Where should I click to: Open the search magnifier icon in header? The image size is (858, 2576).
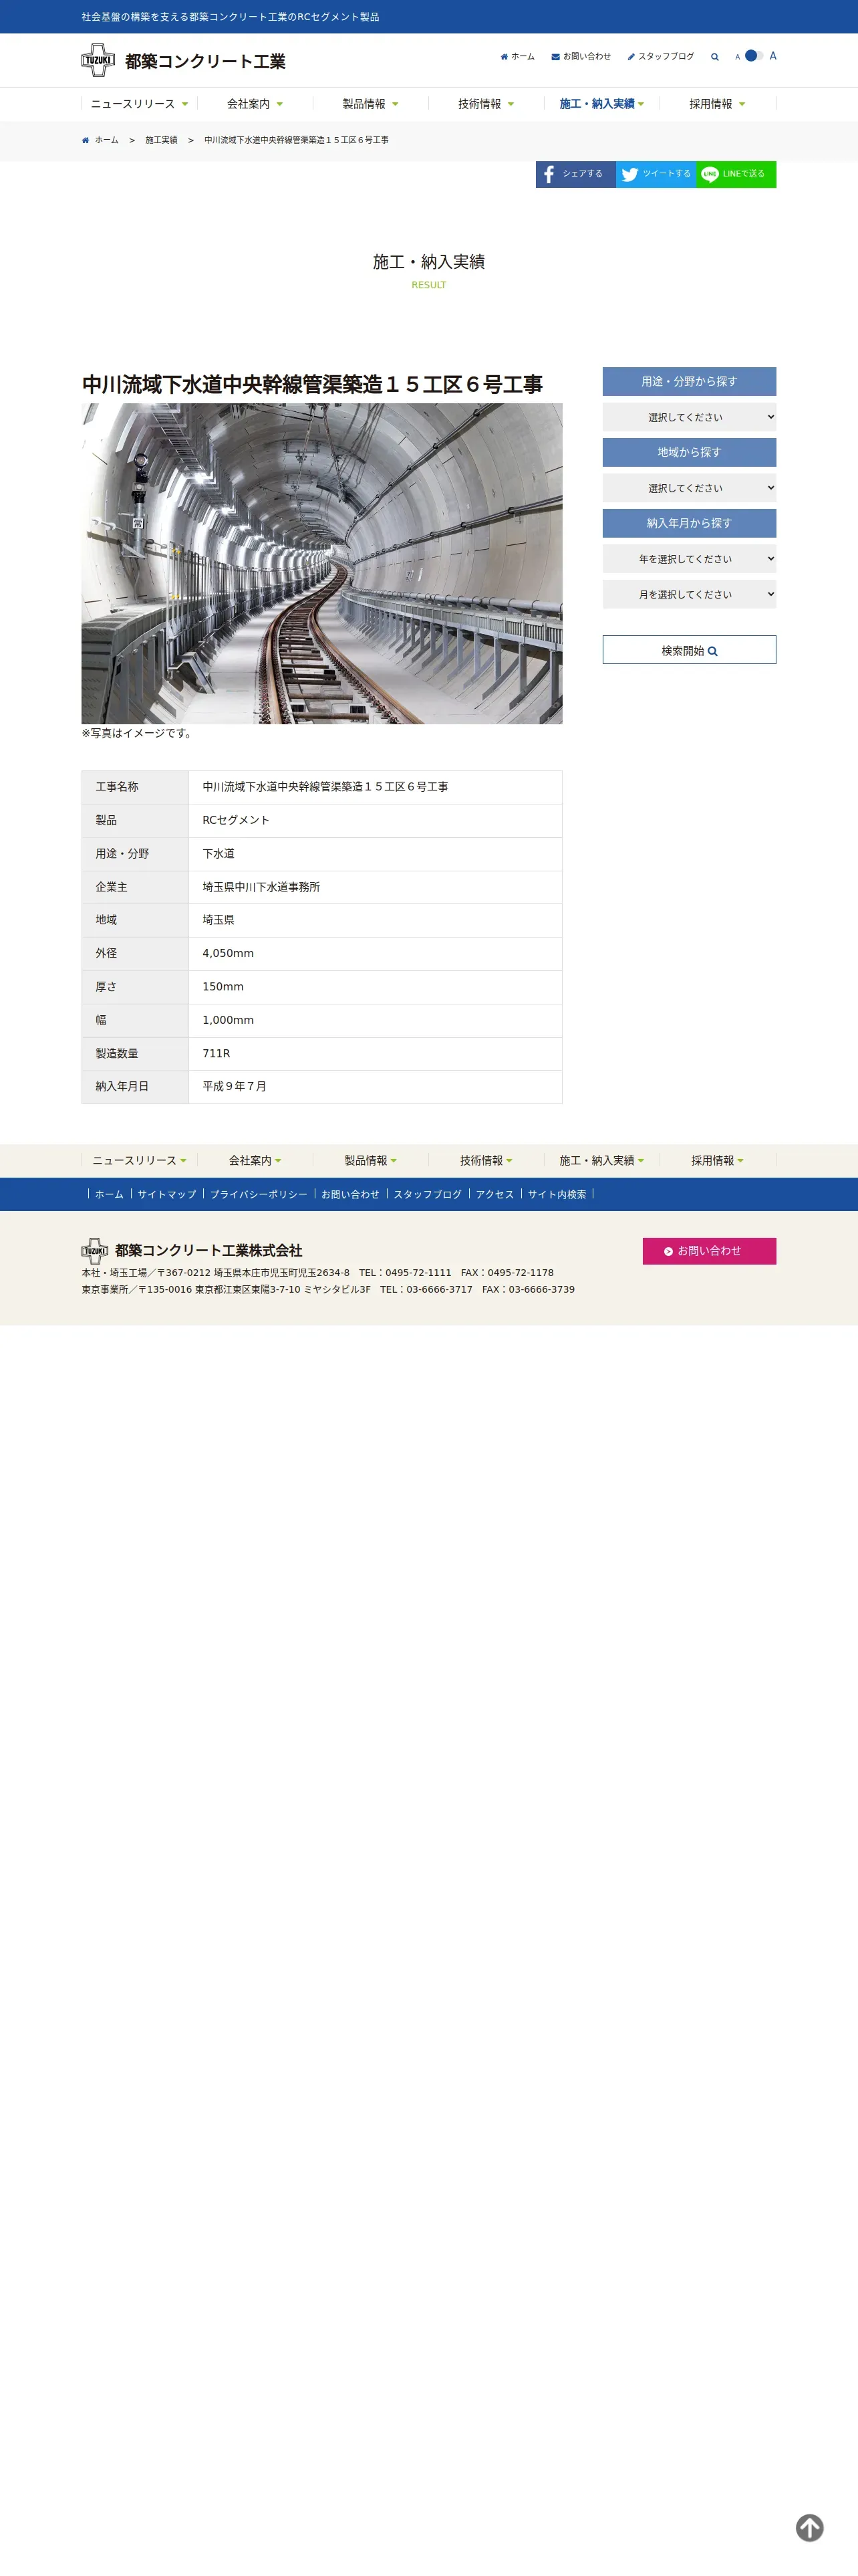point(715,57)
